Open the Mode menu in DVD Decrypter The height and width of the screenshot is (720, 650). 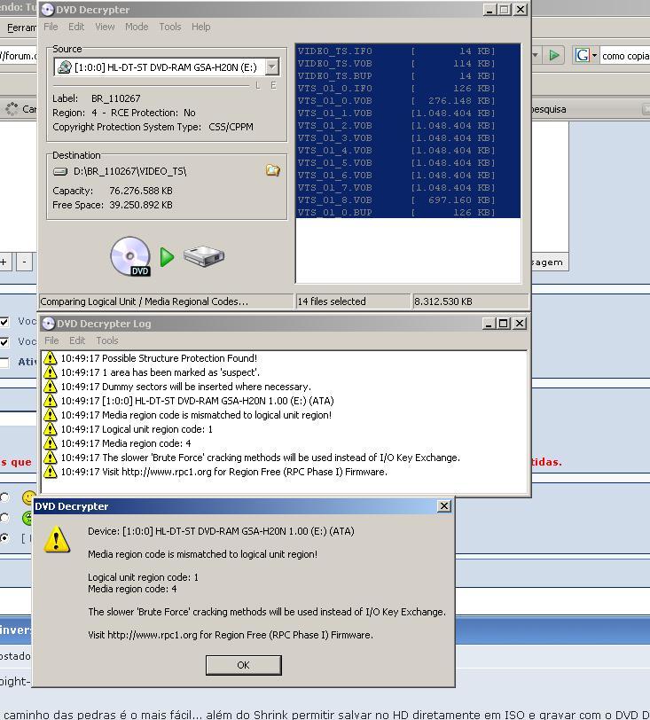[x=137, y=27]
